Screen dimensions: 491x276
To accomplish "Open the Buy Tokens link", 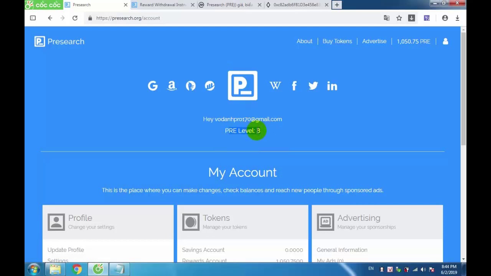I will pyautogui.click(x=337, y=41).
